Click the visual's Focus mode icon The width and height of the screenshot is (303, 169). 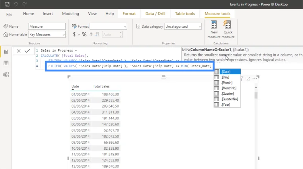pyautogui.click(x=248, y=78)
